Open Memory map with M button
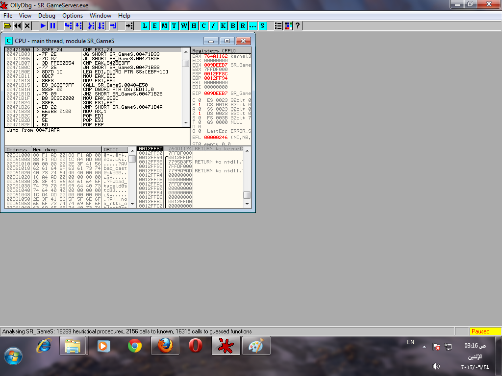 point(165,25)
